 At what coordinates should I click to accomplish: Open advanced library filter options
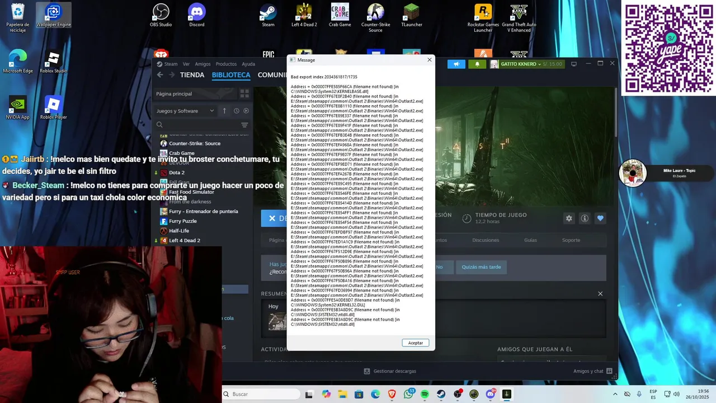[244, 125]
